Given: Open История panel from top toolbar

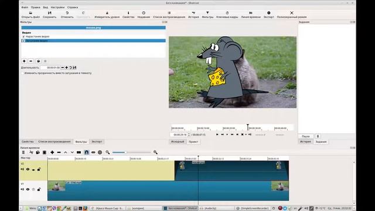Looking at the screenshot, I should 193,15.
